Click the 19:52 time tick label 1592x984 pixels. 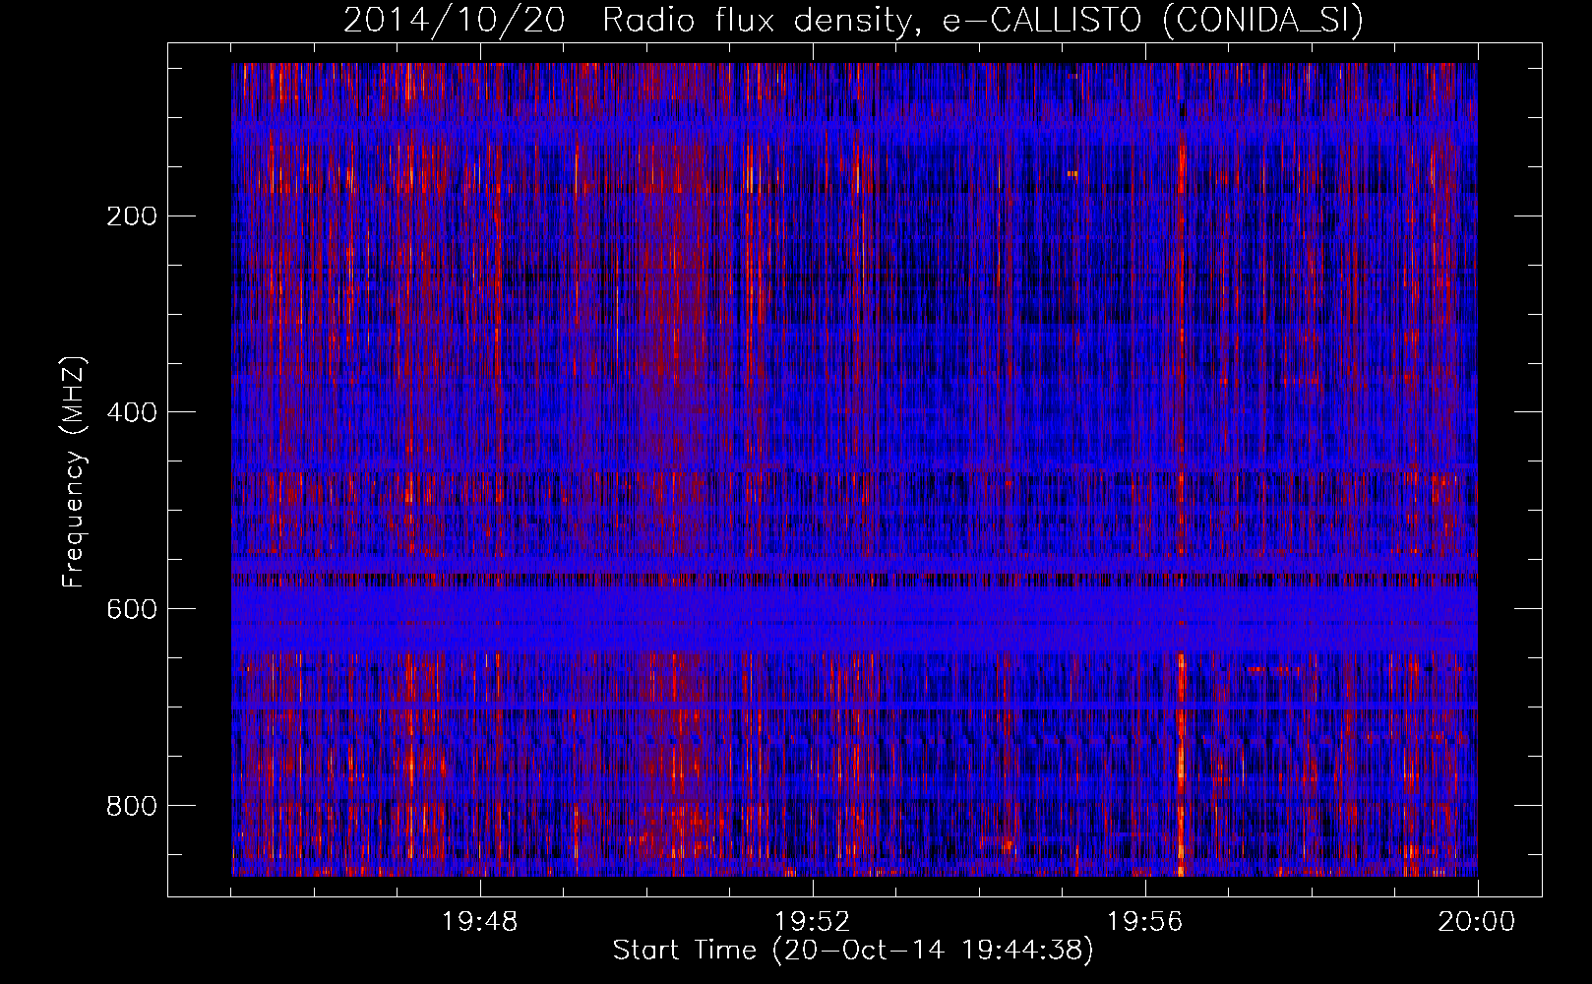pos(812,922)
